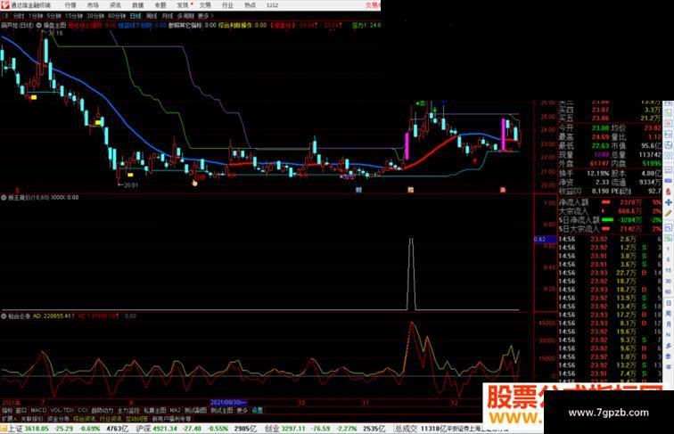Screen dimensions: 674x434
Task: Open the 资金分布 tab
Action: pos(58,419)
